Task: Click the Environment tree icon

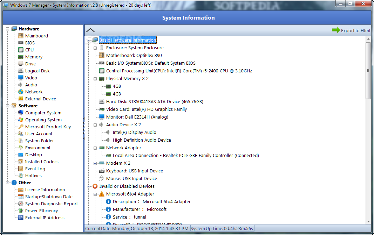Action: pyautogui.click(x=21, y=148)
